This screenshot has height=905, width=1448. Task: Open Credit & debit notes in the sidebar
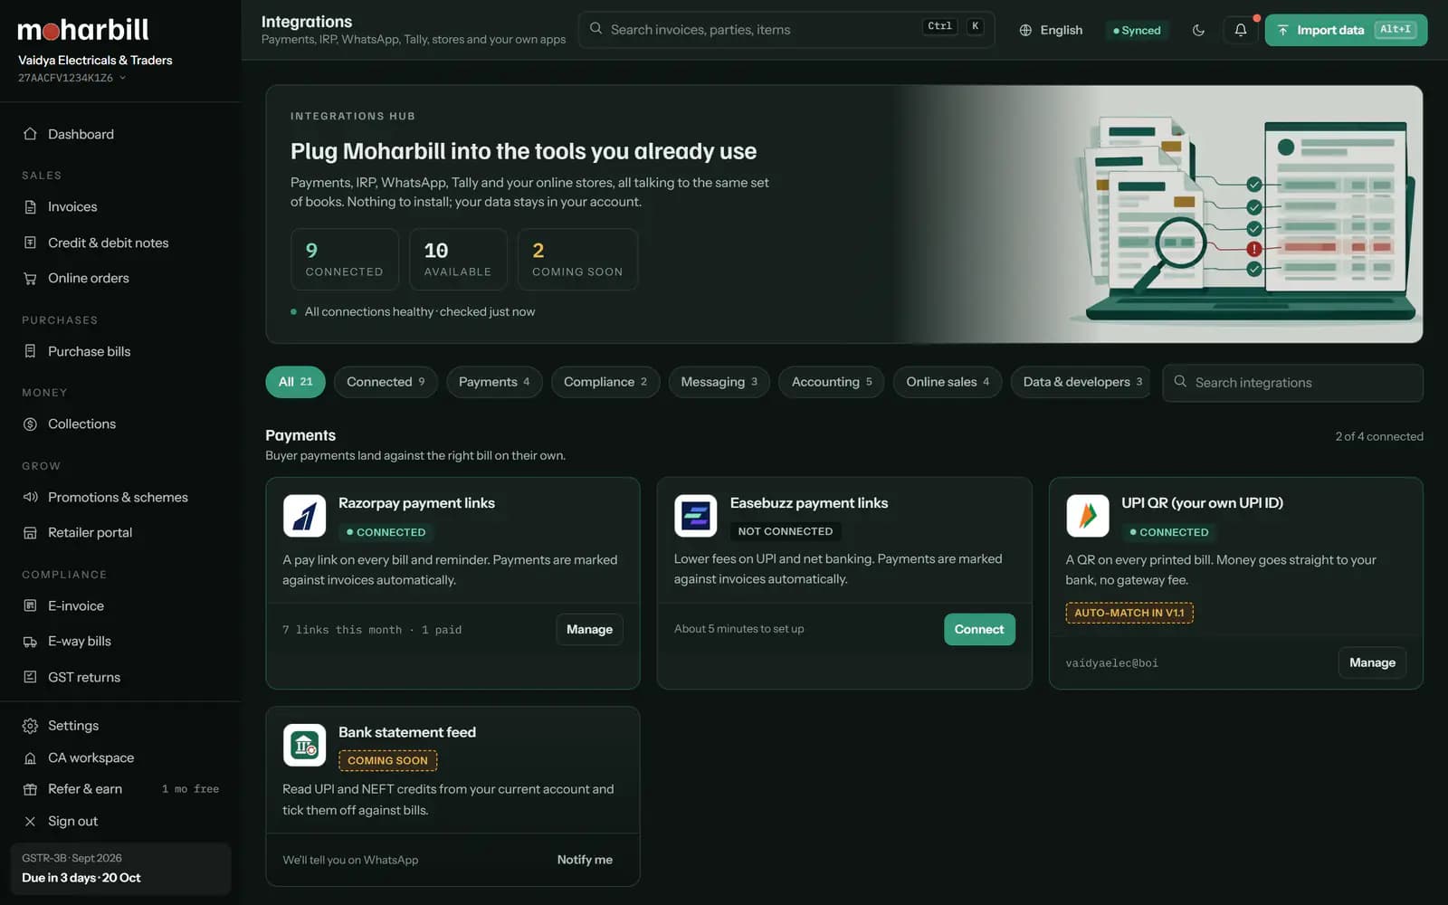(x=120, y=243)
